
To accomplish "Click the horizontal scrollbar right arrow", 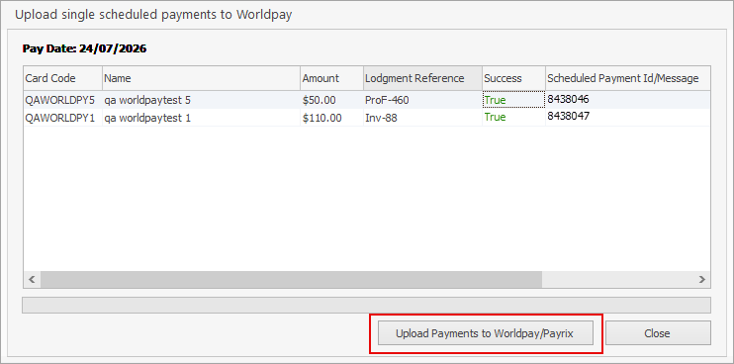I will (702, 279).
